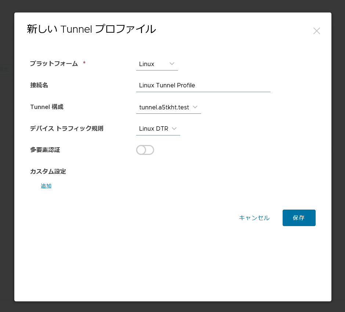Click the dialog title 新しい Tunnel プロファイル
Image resolution: width=345 pixels, height=312 pixels.
point(91,29)
